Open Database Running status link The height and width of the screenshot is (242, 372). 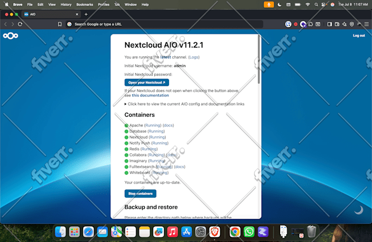(156, 131)
